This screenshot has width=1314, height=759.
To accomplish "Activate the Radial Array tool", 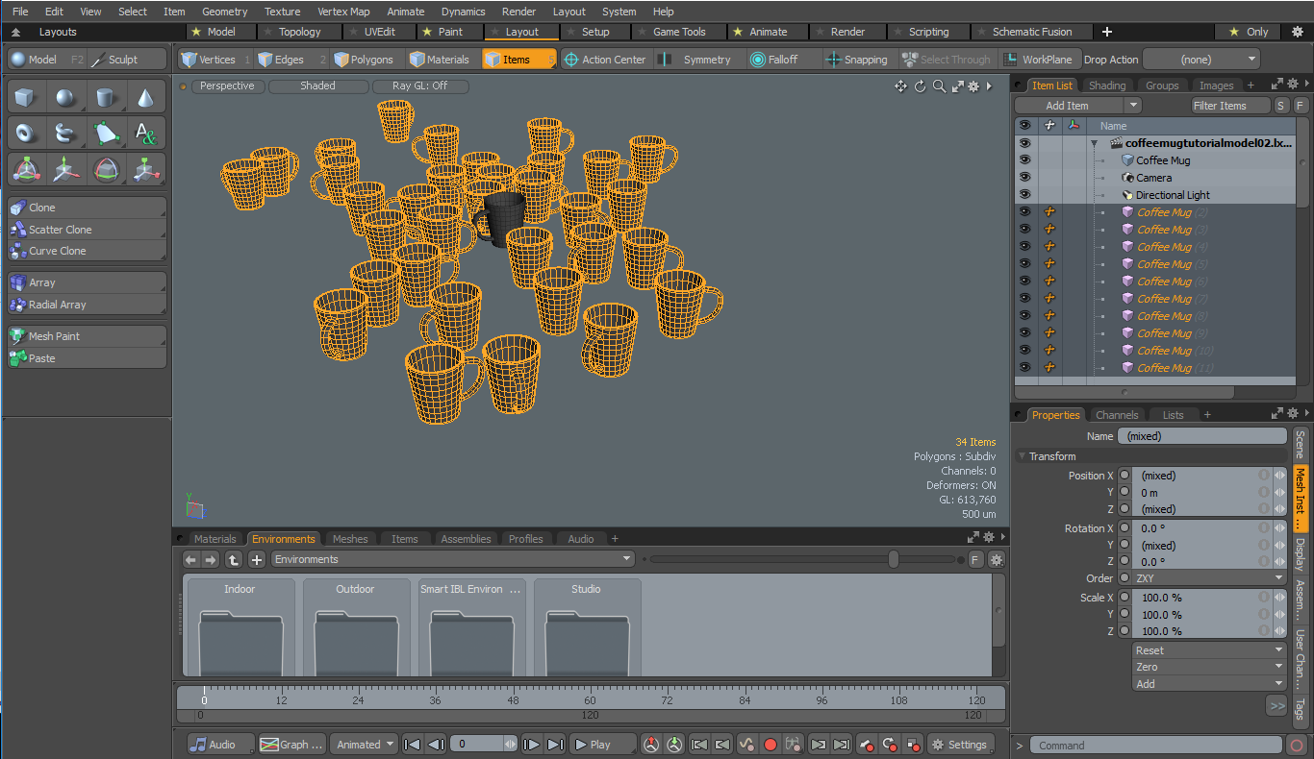I will [x=57, y=305].
